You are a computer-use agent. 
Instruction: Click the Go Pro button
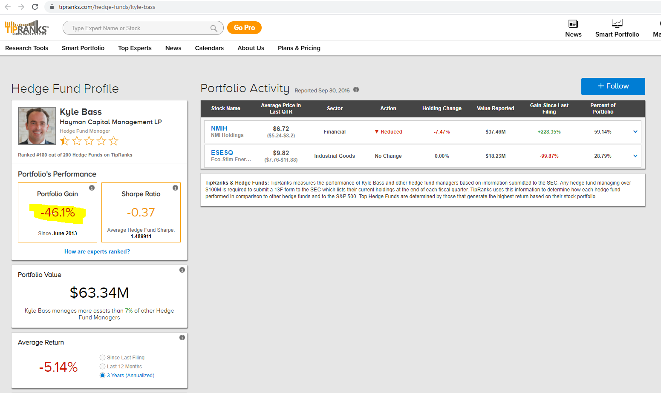pos(244,28)
